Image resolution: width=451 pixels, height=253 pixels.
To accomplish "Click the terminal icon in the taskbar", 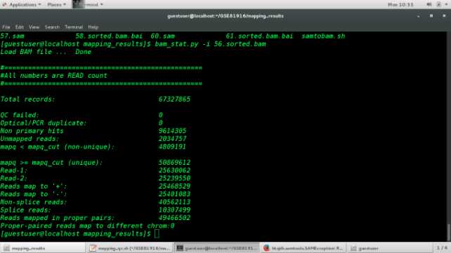I will coord(179,248).
